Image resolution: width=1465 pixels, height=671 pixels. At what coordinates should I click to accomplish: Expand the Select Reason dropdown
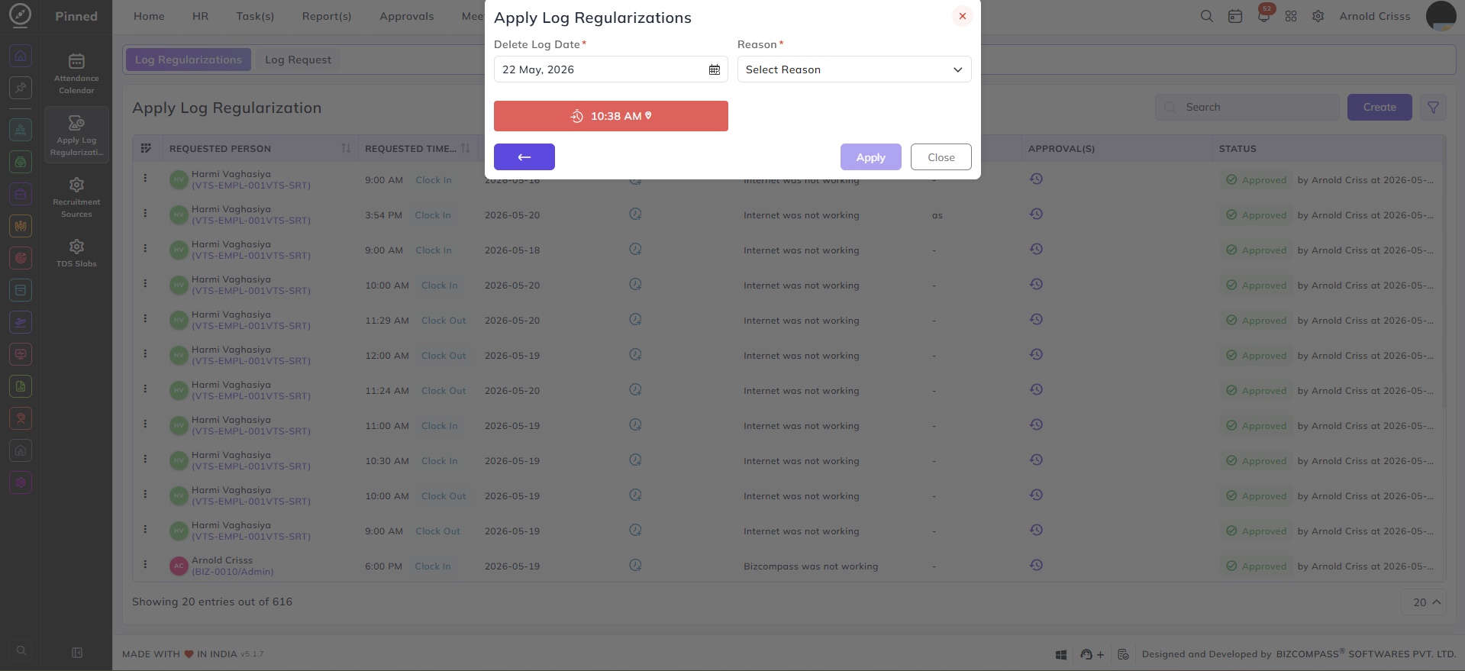854,69
